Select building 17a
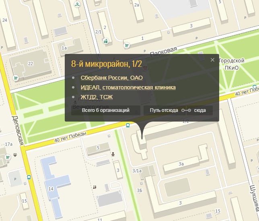This screenshot has width=259, height=221. pos(8,144)
